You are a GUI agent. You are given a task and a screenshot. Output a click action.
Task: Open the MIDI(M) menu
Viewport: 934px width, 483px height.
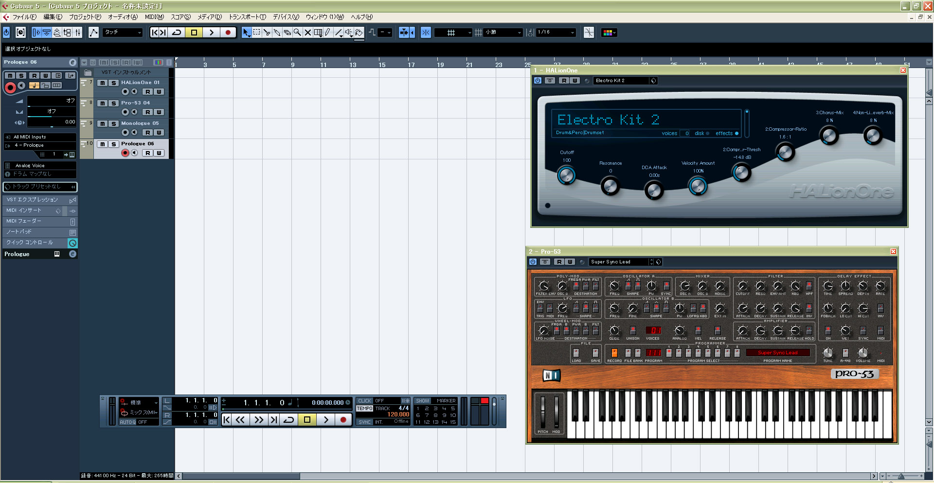tap(154, 17)
